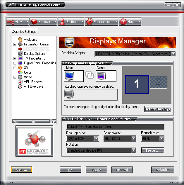Screen dimensions: 184x185
Task: Open the Hotkeys toolbar menu
Action: (43, 22)
